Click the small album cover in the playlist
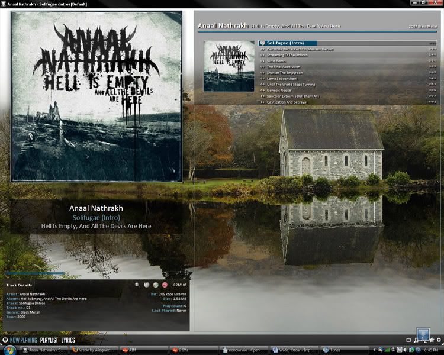 (x=229, y=66)
